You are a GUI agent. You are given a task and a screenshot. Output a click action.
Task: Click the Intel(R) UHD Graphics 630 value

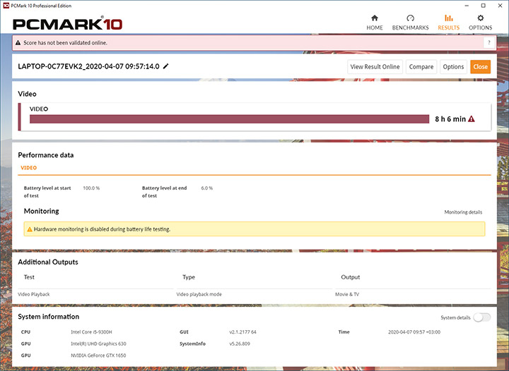click(98, 343)
